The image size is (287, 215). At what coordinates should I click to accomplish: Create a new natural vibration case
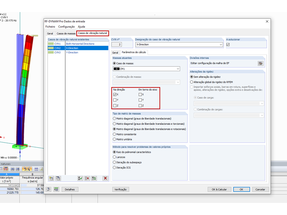[x=51, y=178]
